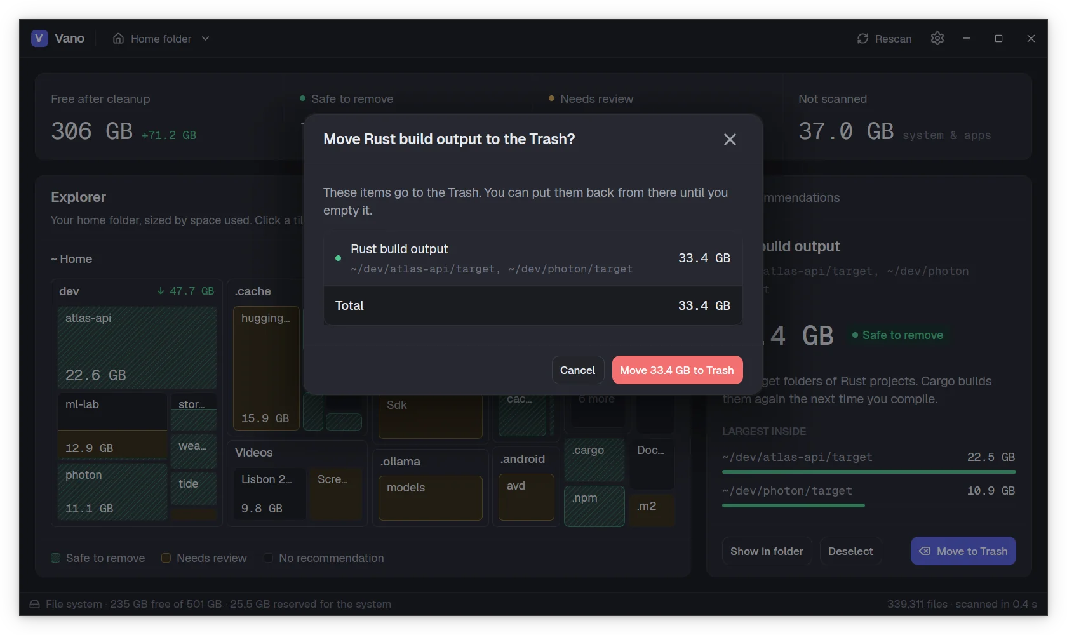The image size is (1067, 635).
Task: Open the Home folder dropdown chevron
Action: [x=205, y=39]
